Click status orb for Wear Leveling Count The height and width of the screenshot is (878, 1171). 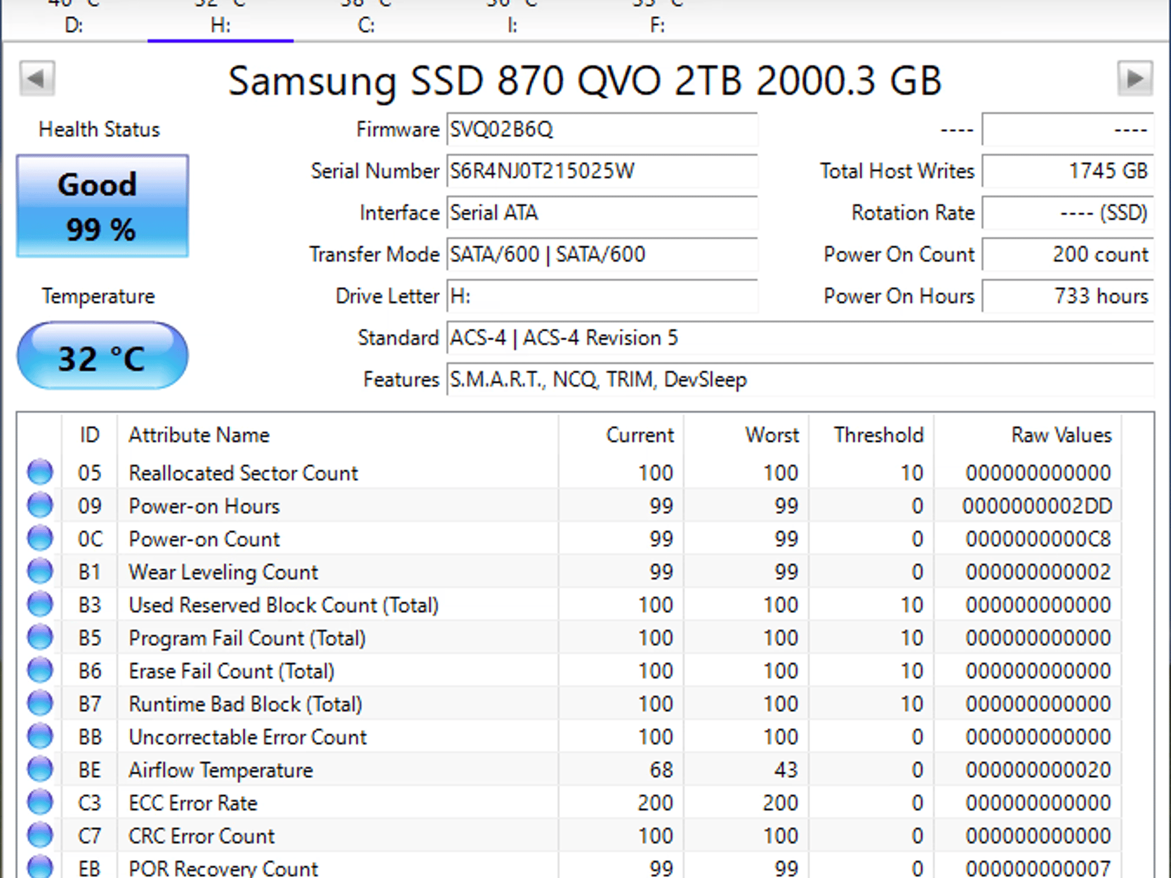(40, 571)
